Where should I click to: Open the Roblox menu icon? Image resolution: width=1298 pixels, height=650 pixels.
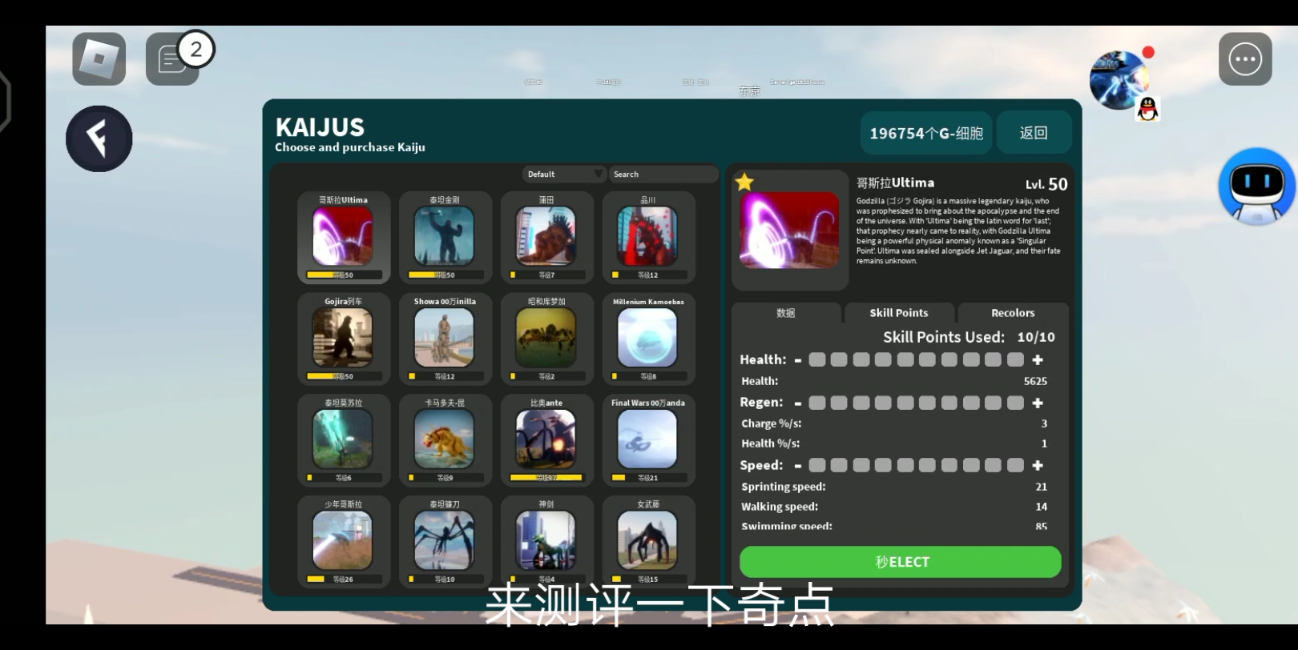pos(99,59)
